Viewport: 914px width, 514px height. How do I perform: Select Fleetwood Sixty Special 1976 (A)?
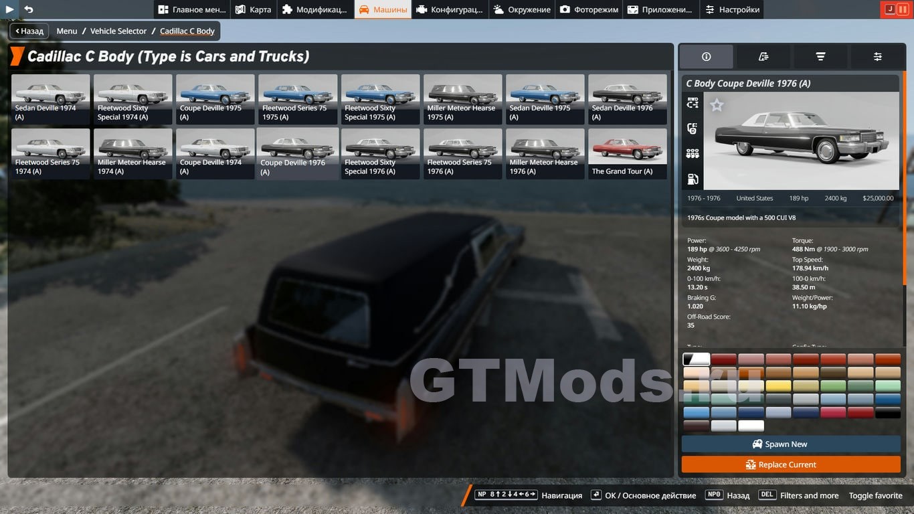click(x=381, y=153)
